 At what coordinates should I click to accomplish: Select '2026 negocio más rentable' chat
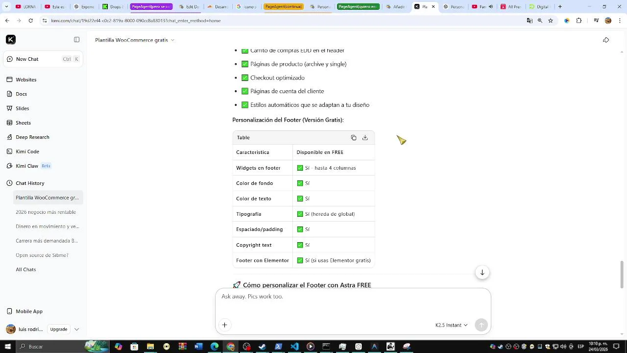coord(46,212)
